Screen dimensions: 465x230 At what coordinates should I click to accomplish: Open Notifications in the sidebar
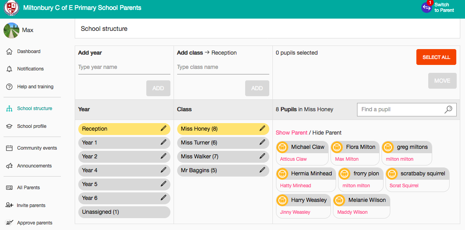[30, 69]
